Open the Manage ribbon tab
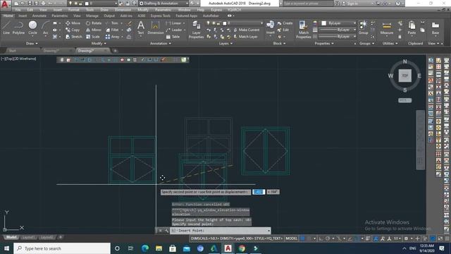 tap(92, 16)
